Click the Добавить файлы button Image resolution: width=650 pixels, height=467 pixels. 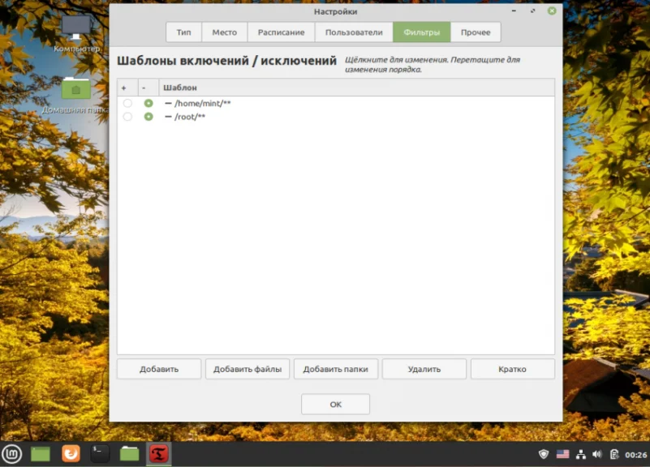click(x=248, y=369)
